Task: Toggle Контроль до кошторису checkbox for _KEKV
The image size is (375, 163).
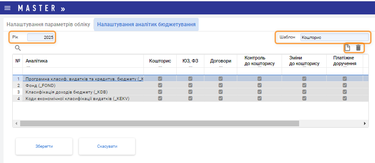Action: (260, 98)
